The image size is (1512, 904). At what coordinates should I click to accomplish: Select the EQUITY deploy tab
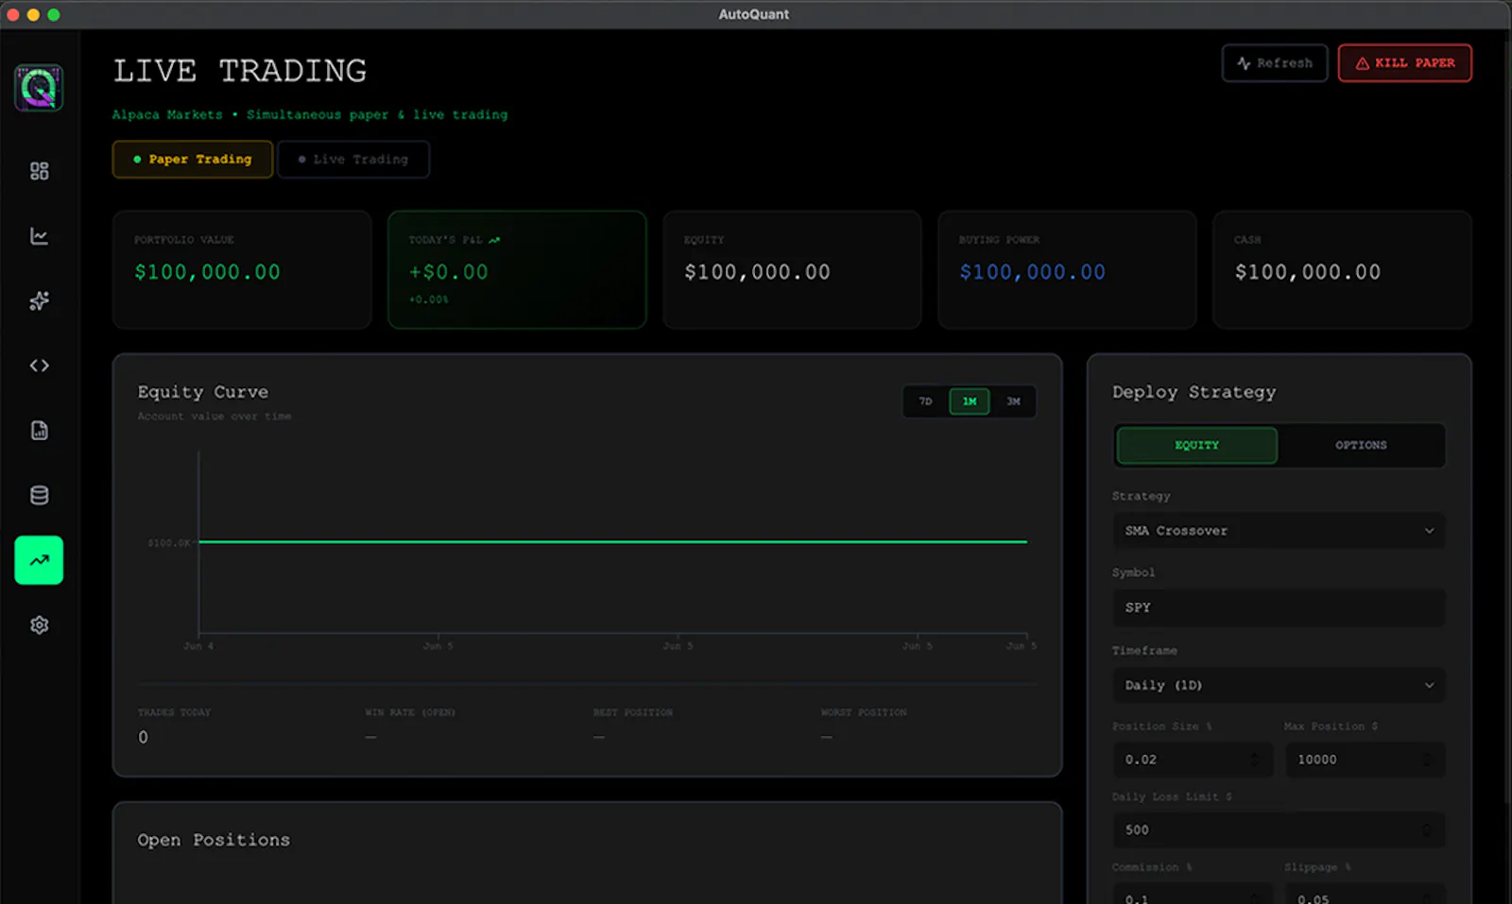coord(1196,445)
